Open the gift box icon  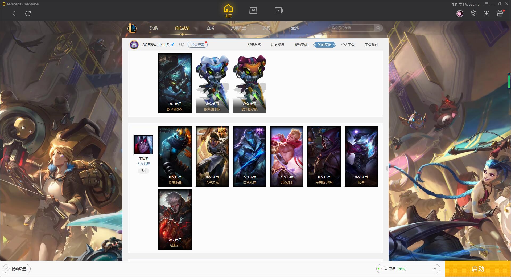[x=500, y=14]
